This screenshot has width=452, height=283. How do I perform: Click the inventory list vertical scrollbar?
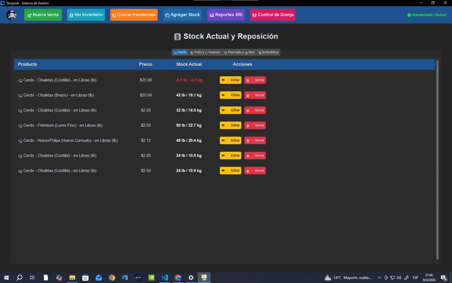coord(437,158)
